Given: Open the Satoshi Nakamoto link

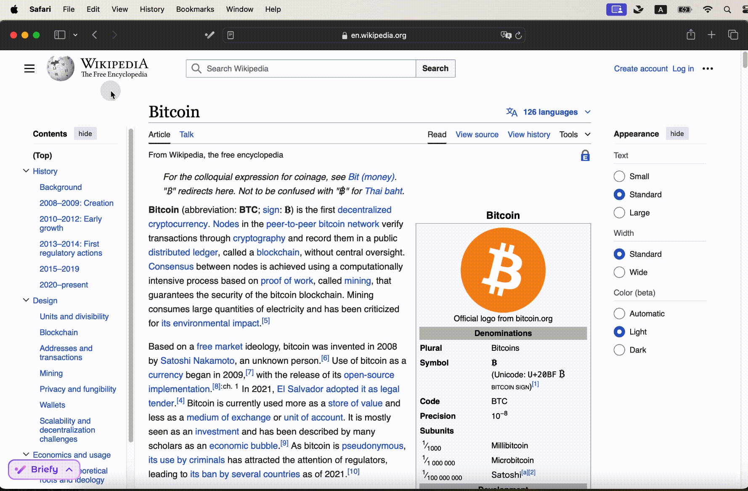Looking at the screenshot, I should (197, 361).
